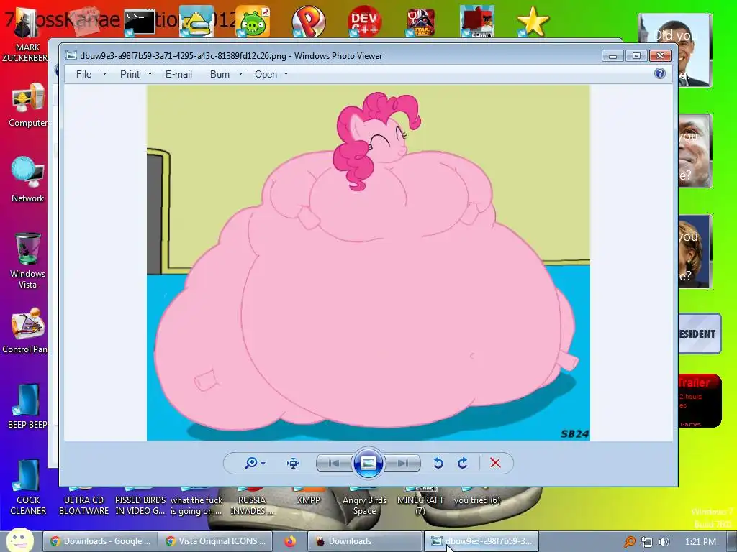Select the DEV C++ desktop shortcut

[x=364, y=22]
